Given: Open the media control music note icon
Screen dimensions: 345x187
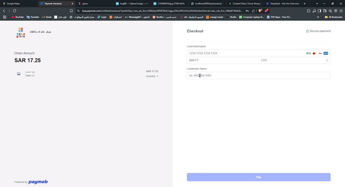Looking at the screenshot, I should coord(314,11).
